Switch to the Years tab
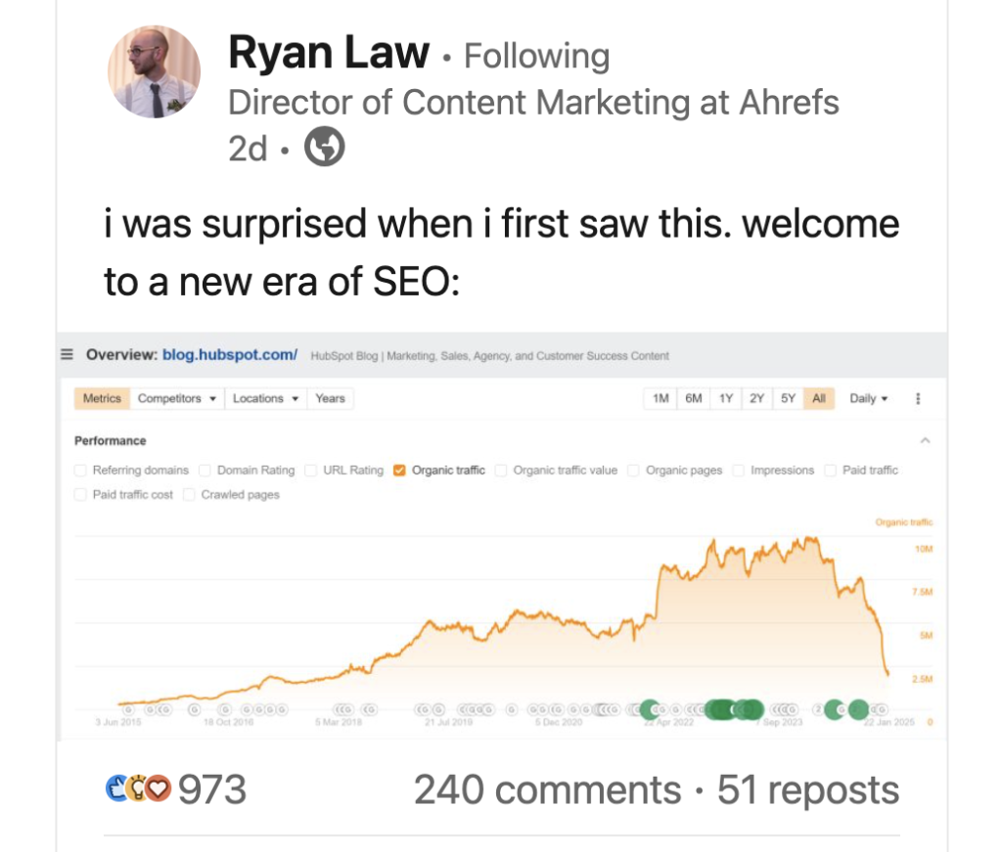Viewport: 1002px width, 852px height. (x=330, y=399)
